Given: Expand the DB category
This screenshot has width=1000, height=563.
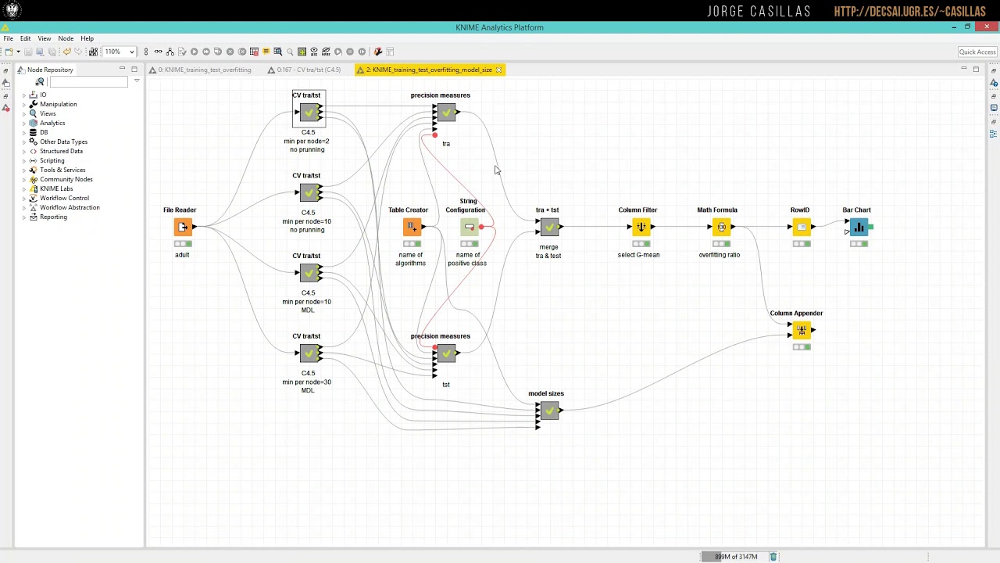Looking at the screenshot, I should [23, 132].
